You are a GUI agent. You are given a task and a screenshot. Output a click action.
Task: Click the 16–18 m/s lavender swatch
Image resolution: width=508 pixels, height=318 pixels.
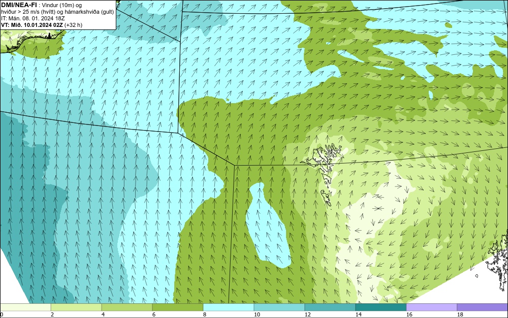point(431,307)
